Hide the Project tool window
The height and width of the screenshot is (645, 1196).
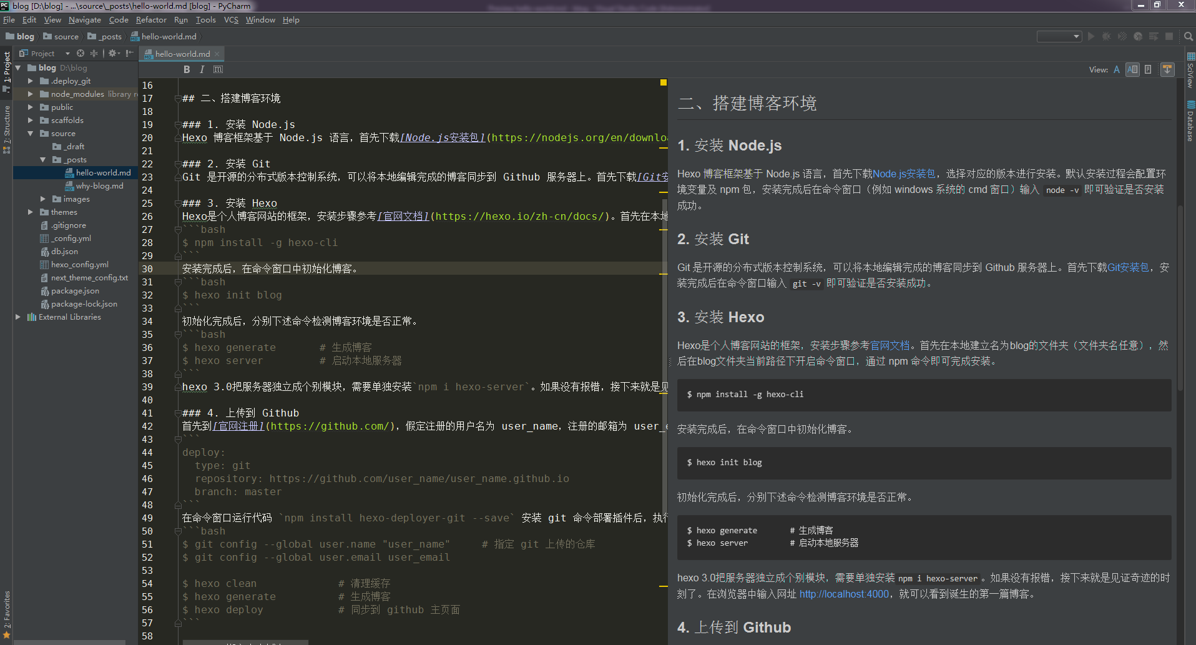[x=129, y=53]
